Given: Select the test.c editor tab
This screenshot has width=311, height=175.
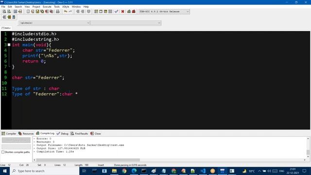Looking at the screenshot, I should (6, 28).
